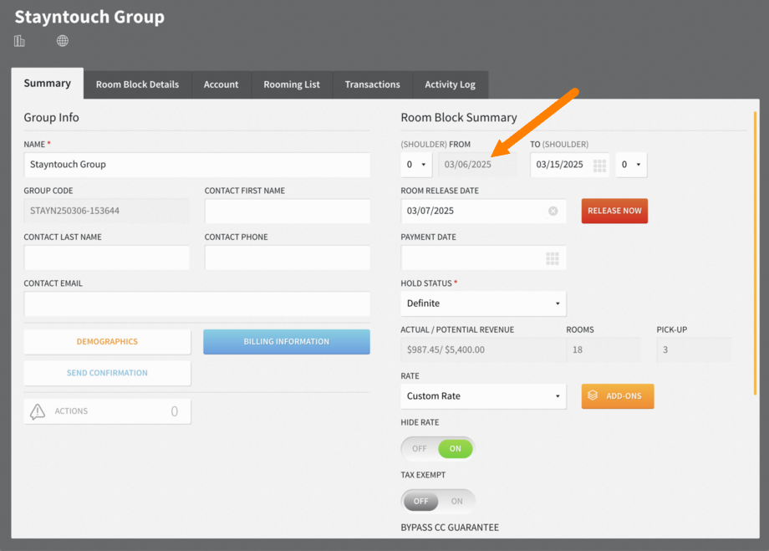
Task: Open the From shoulder days dropdown
Action: (416, 165)
